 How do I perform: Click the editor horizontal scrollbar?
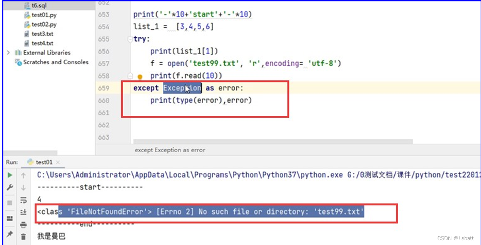click(x=273, y=142)
